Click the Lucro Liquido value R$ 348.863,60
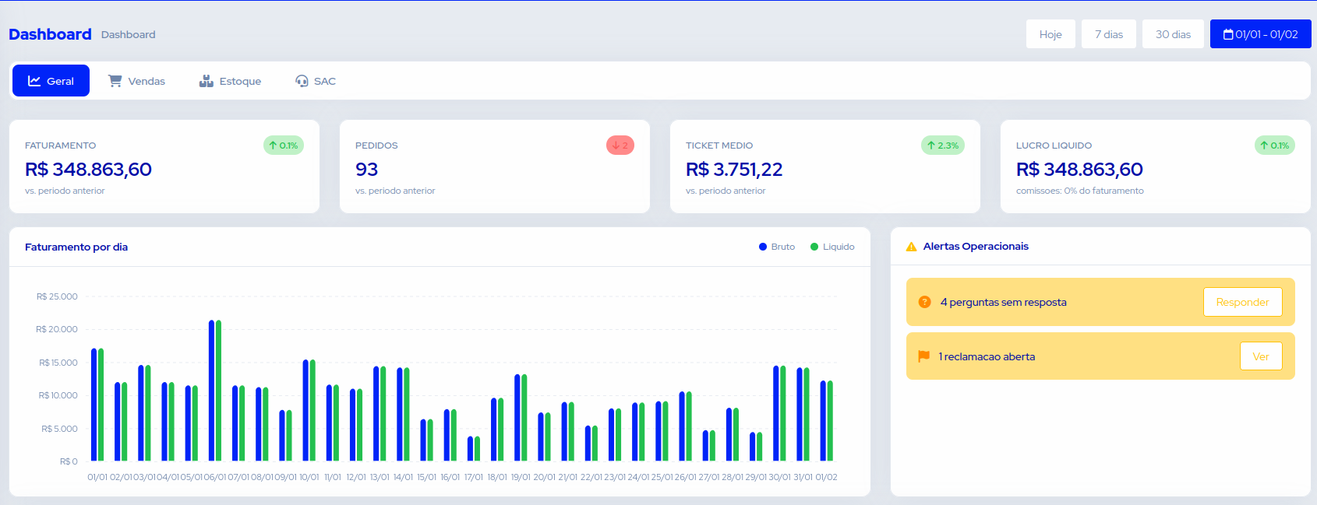The width and height of the screenshot is (1317, 505). point(1079,170)
